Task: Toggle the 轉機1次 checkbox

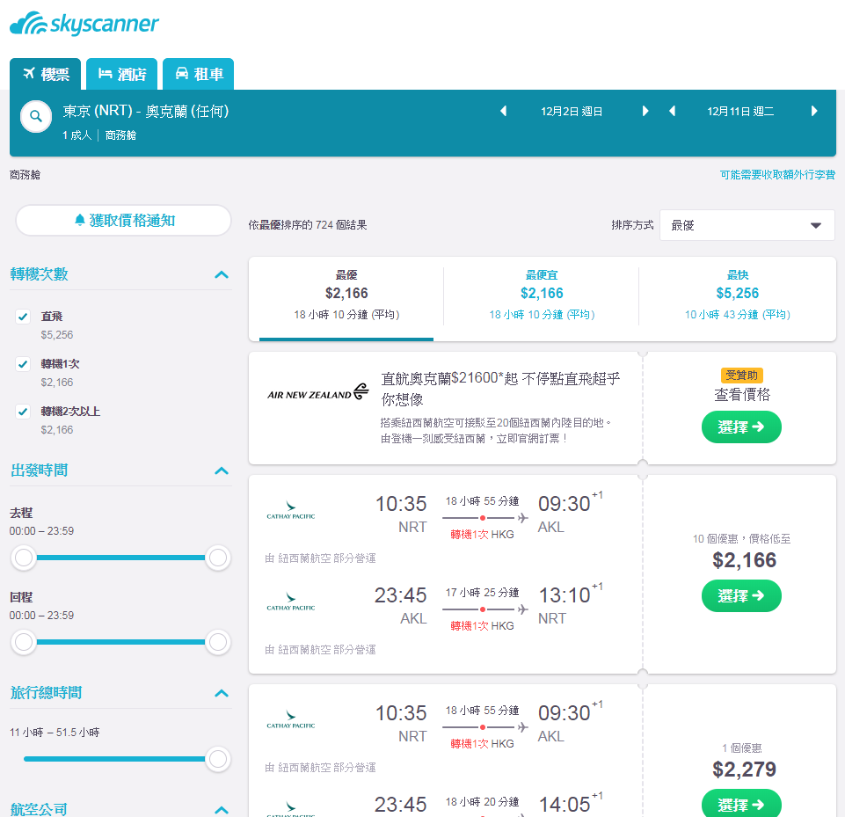Action: click(23, 364)
